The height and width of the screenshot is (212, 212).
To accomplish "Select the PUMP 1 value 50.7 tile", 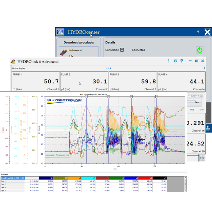I will coord(36,81).
